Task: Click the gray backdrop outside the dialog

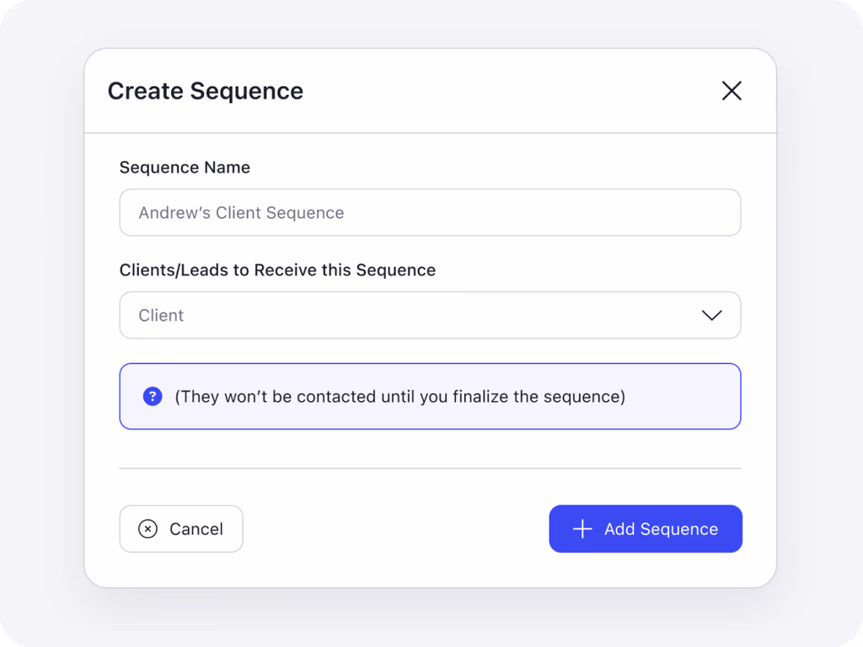Action: 42,337
